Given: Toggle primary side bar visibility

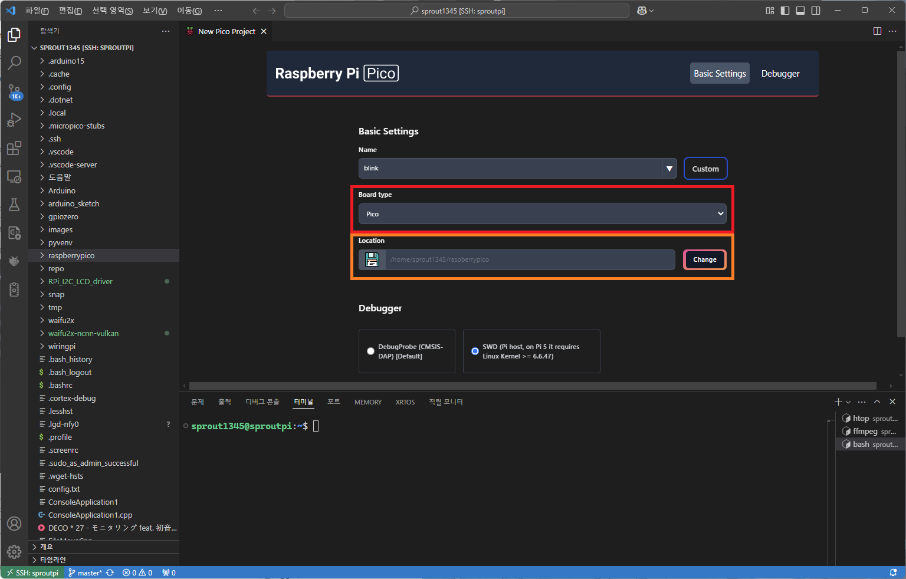Looking at the screenshot, I should click(785, 11).
